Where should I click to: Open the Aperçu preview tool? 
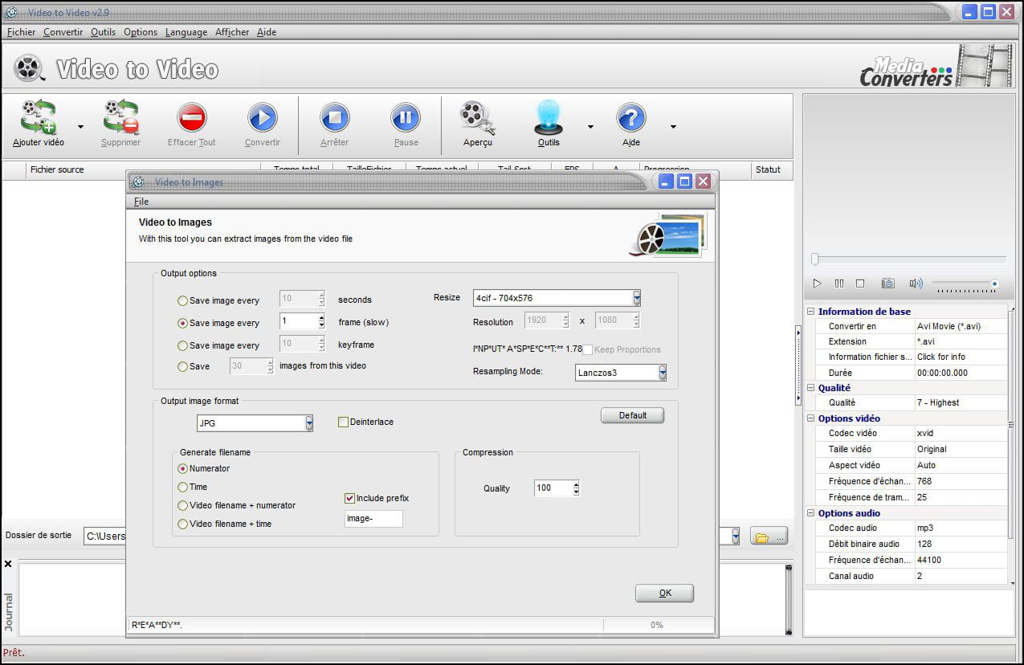pos(477,118)
